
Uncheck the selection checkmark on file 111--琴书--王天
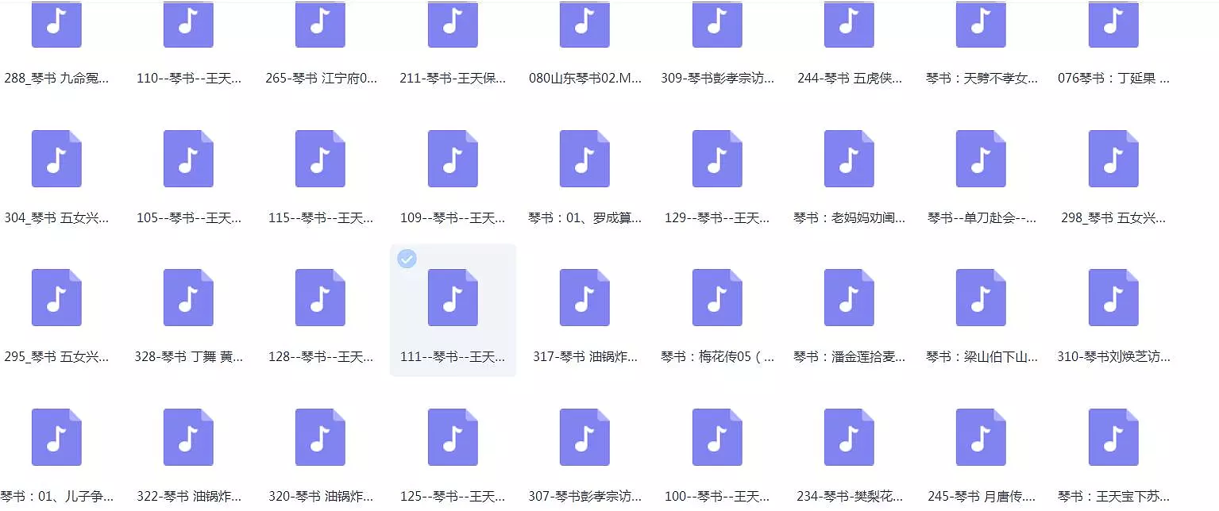point(407,259)
